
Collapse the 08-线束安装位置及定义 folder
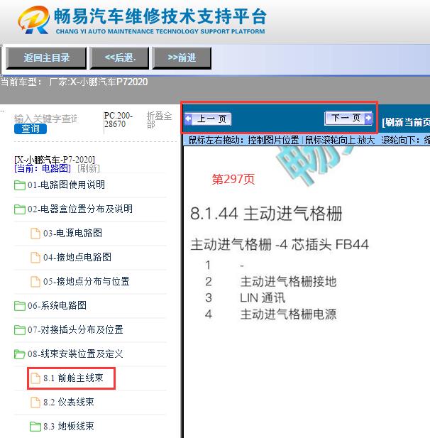tap(75, 354)
